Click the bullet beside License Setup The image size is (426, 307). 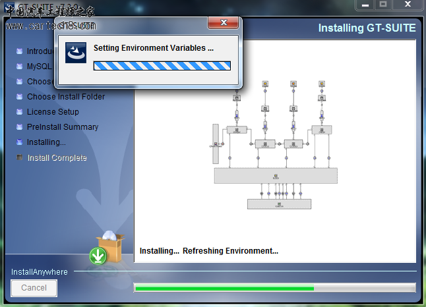pyautogui.click(x=20, y=112)
